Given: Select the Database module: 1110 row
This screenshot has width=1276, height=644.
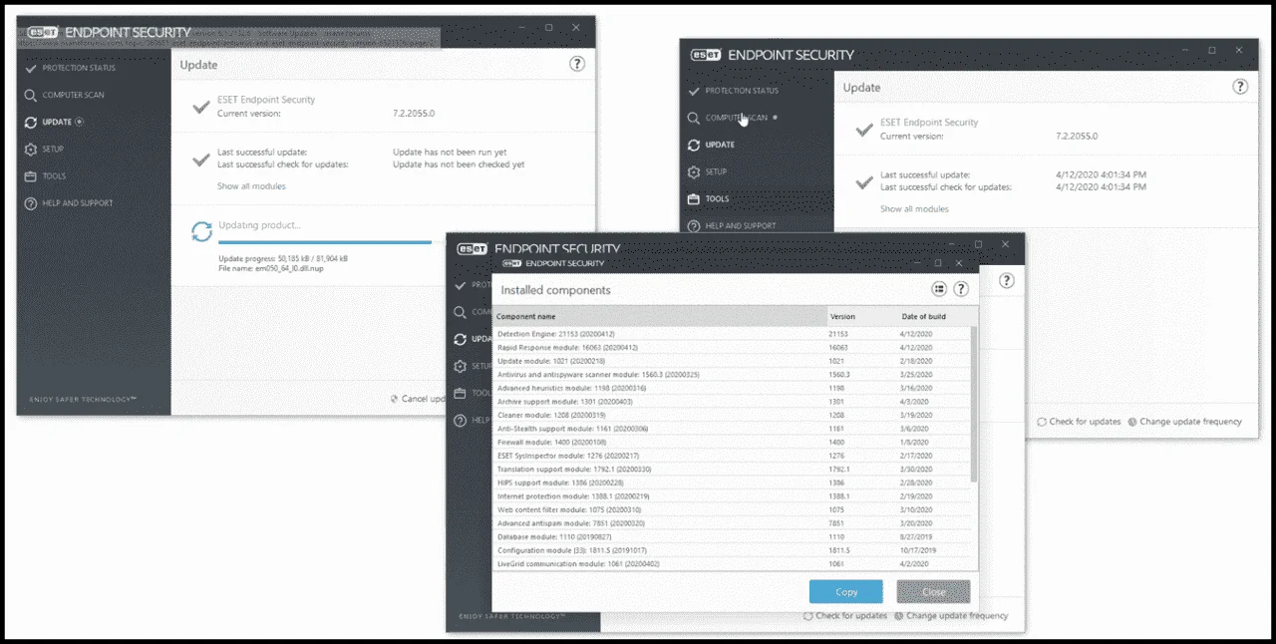Looking at the screenshot, I should pyautogui.click(x=732, y=536).
